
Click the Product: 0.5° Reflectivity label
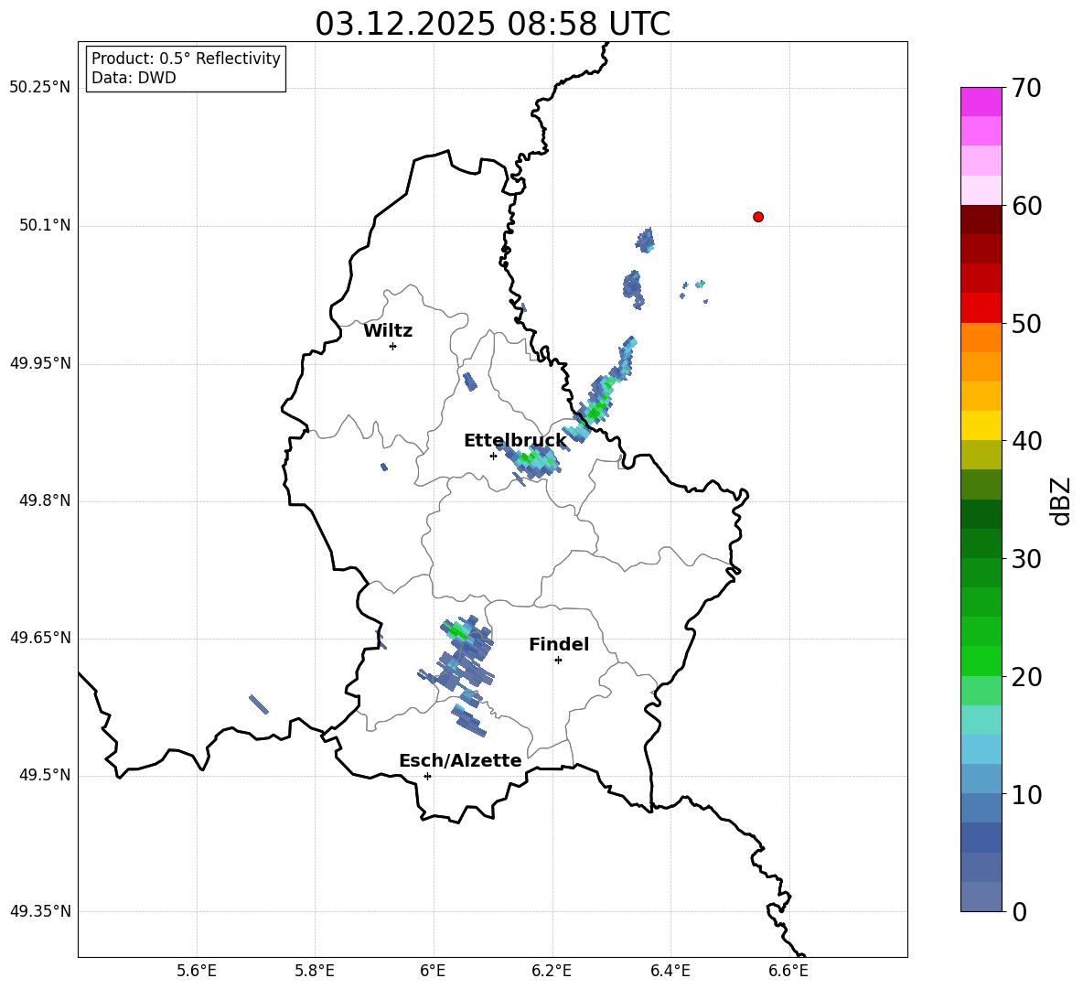(x=186, y=59)
